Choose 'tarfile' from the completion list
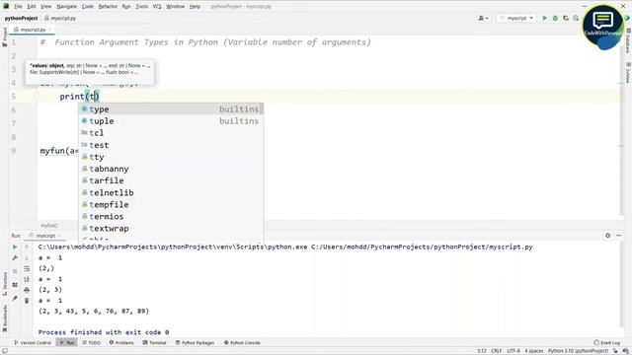 click(x=171, y=180)
